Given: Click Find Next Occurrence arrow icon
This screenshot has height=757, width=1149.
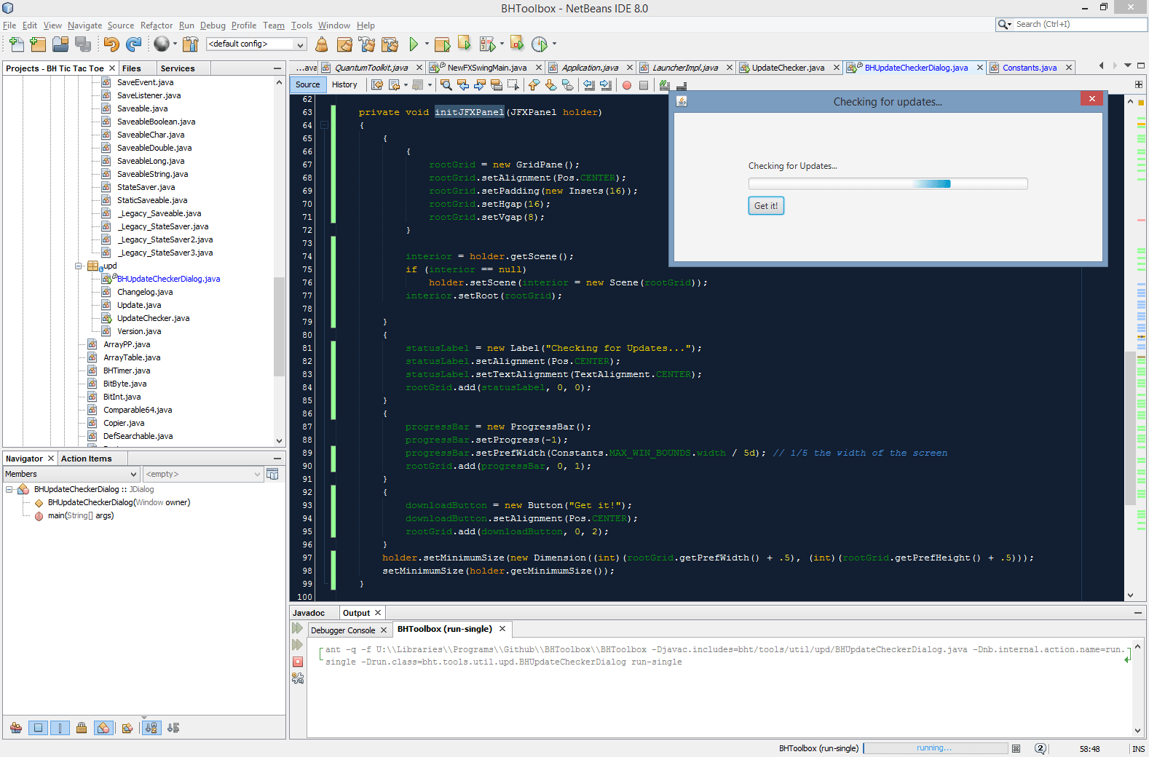Looking at the screenshot, I should [x=480, y=85].
